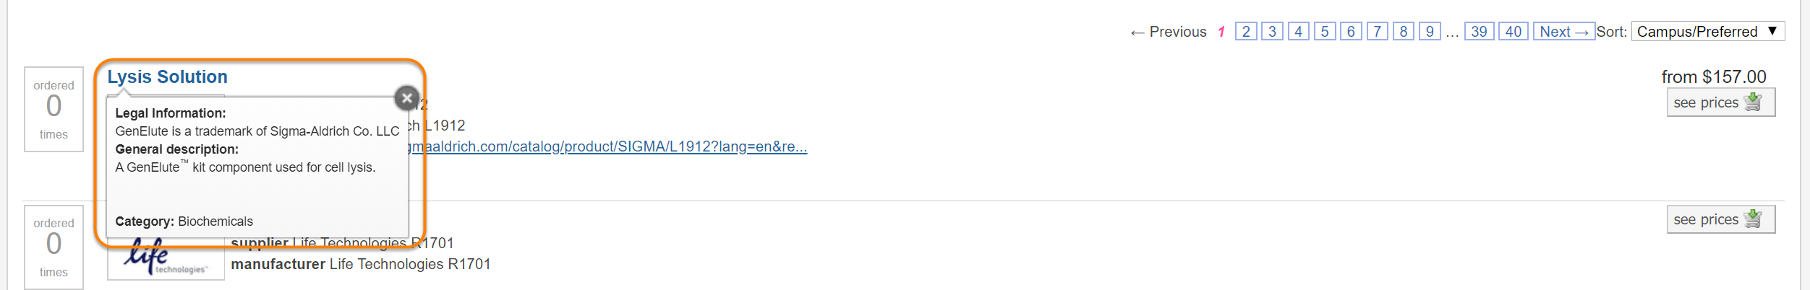Go to results page 8
The image size is (1810, 290).
(1403, 32)
